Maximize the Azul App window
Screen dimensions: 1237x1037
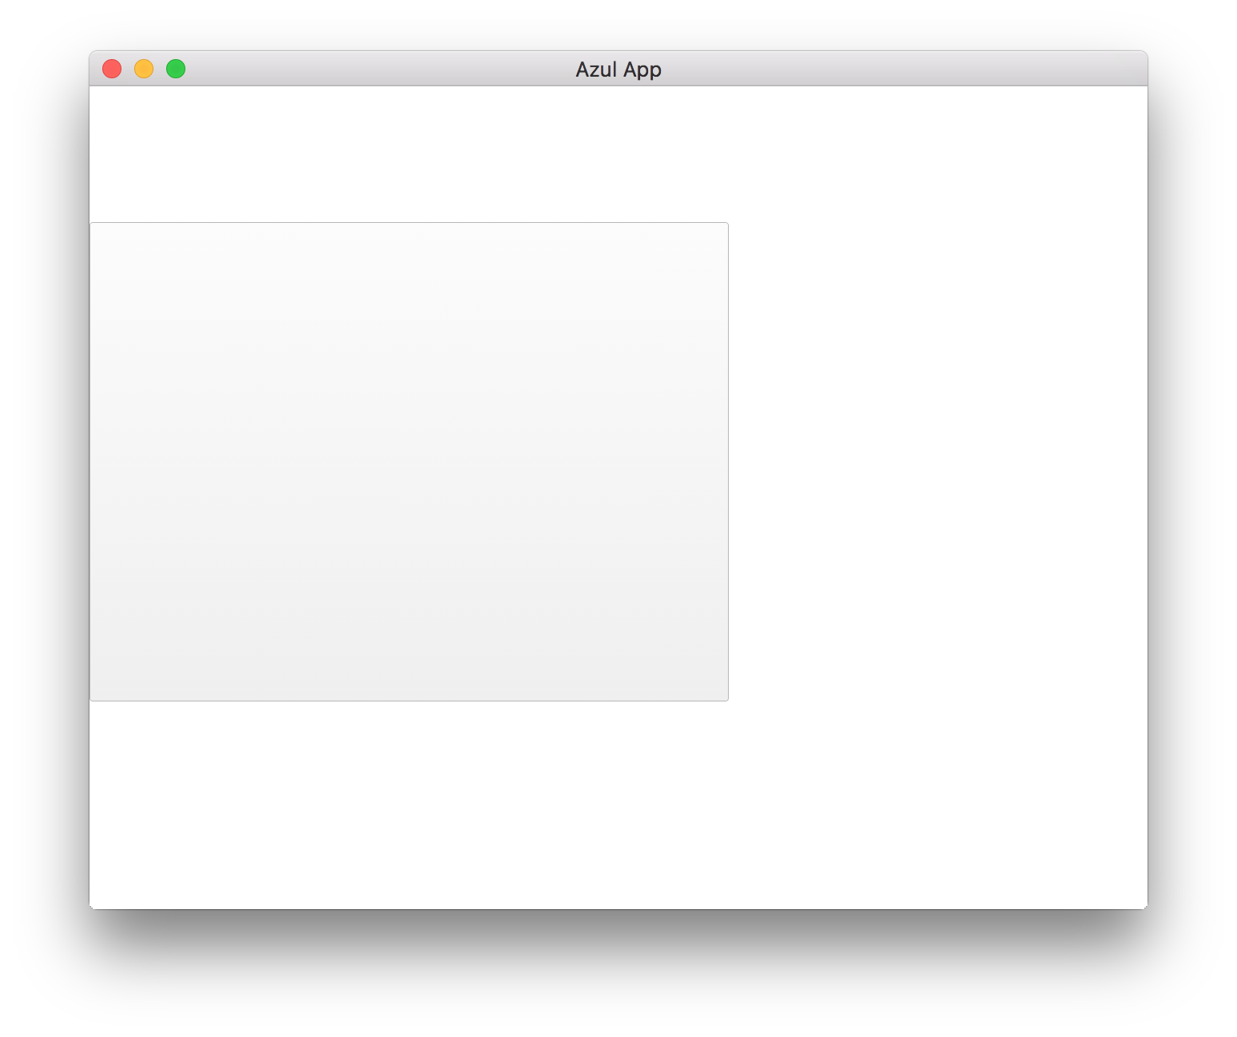(176, 69)
